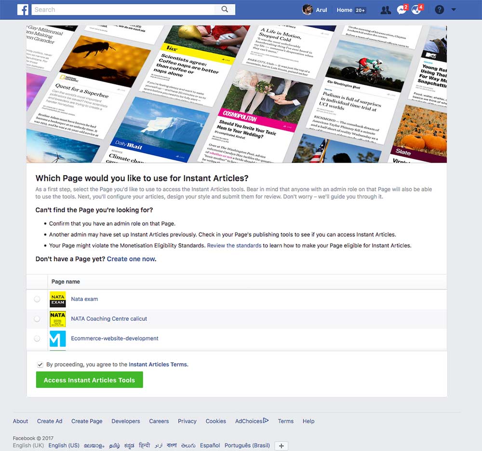This screenshot has width=482, height=451.
Task: Click the search magnifier icon
Action: point(225,10)
